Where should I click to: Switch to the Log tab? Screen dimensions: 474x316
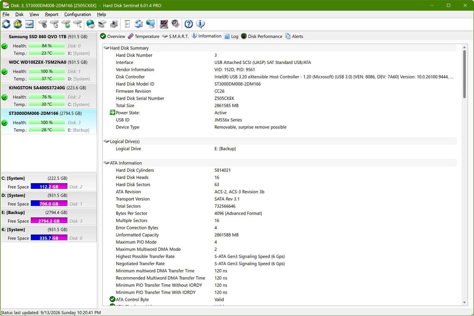coord(232,37)
